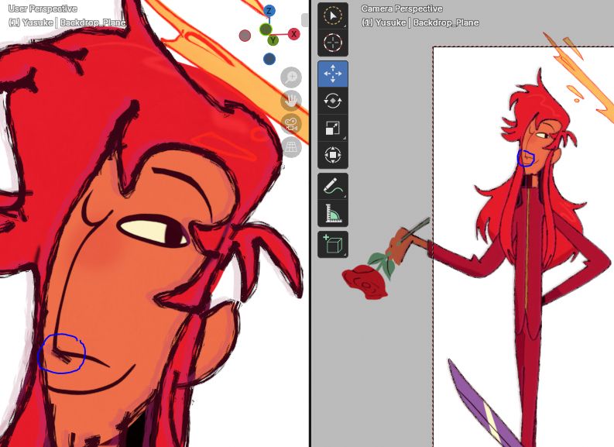Click the outlined negative Y gizmo dot
614x447 pixels.
tap(266, 29)
